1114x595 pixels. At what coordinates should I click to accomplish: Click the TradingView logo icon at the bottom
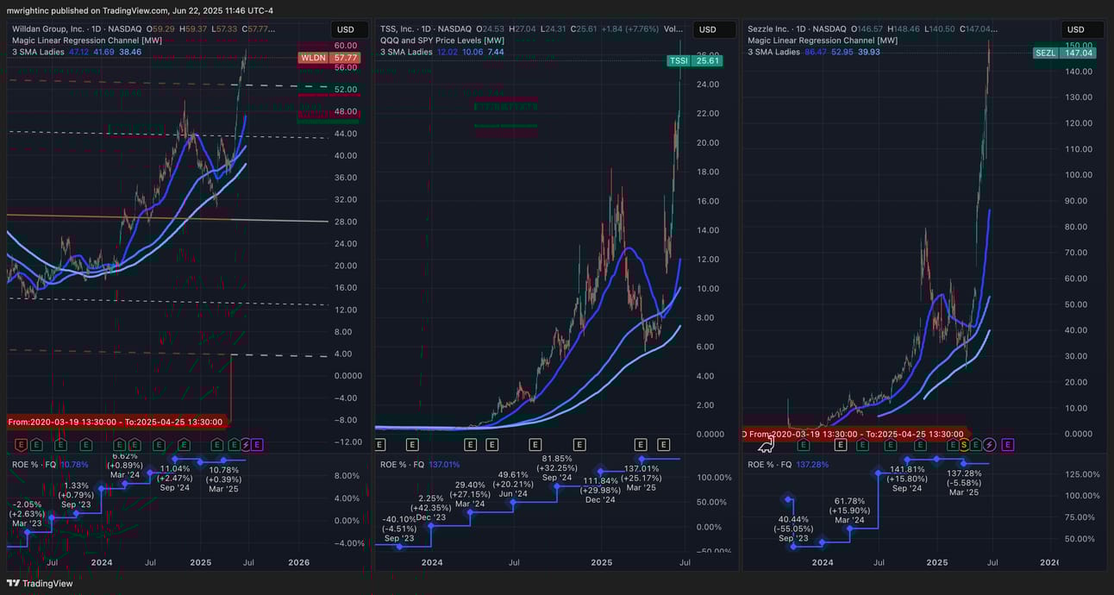coord(12,583)
